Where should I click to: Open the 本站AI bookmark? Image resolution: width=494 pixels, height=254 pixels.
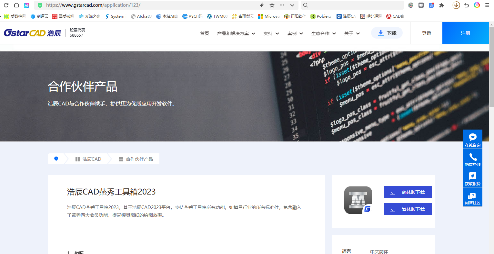pos(167,16)
